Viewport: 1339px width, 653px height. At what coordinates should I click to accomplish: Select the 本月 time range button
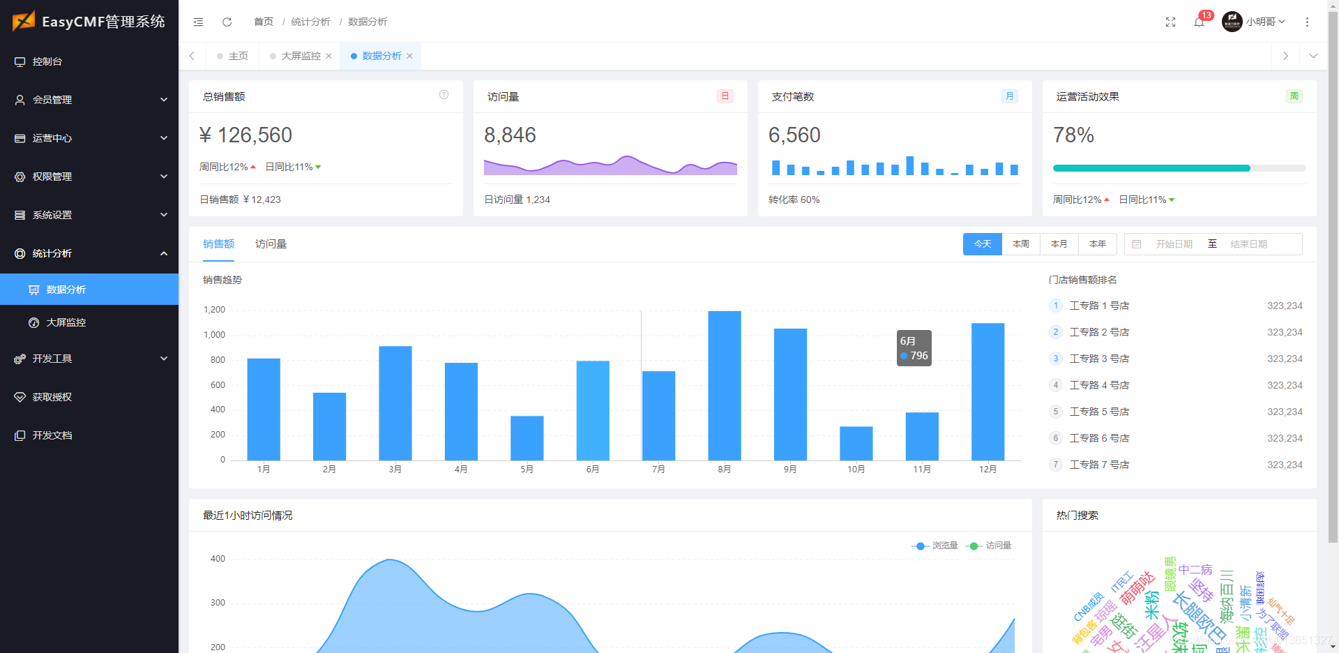tap(1059, 244)
